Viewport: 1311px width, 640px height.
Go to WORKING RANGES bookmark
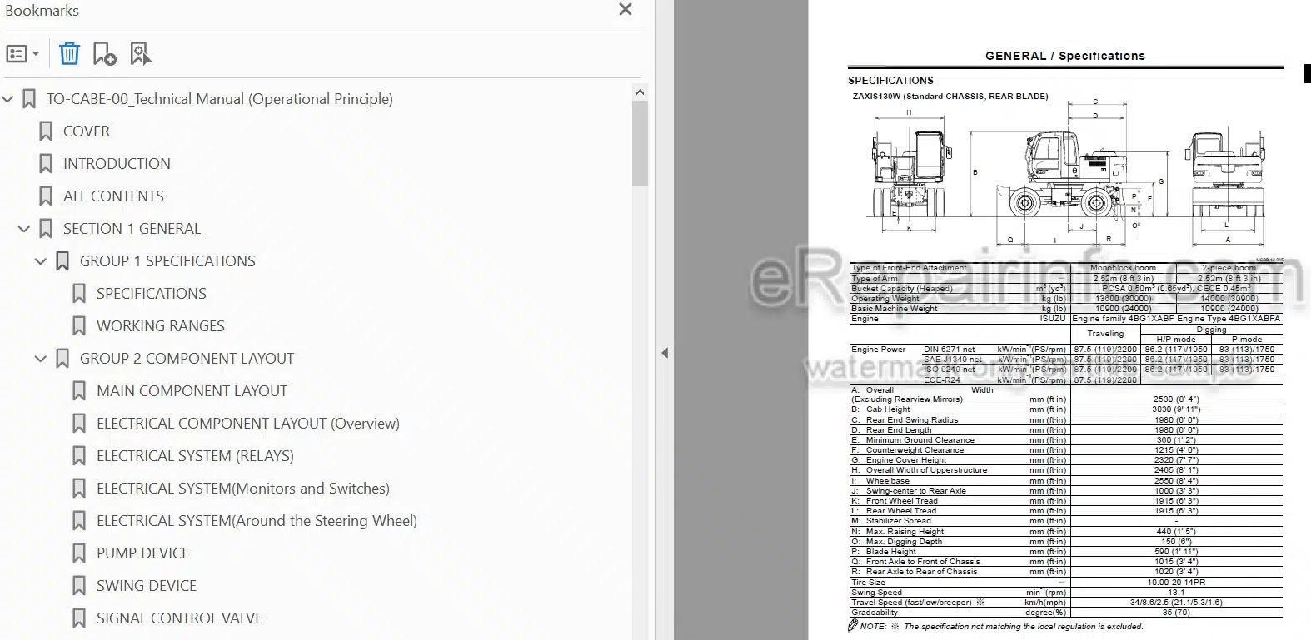coord(161,326)
